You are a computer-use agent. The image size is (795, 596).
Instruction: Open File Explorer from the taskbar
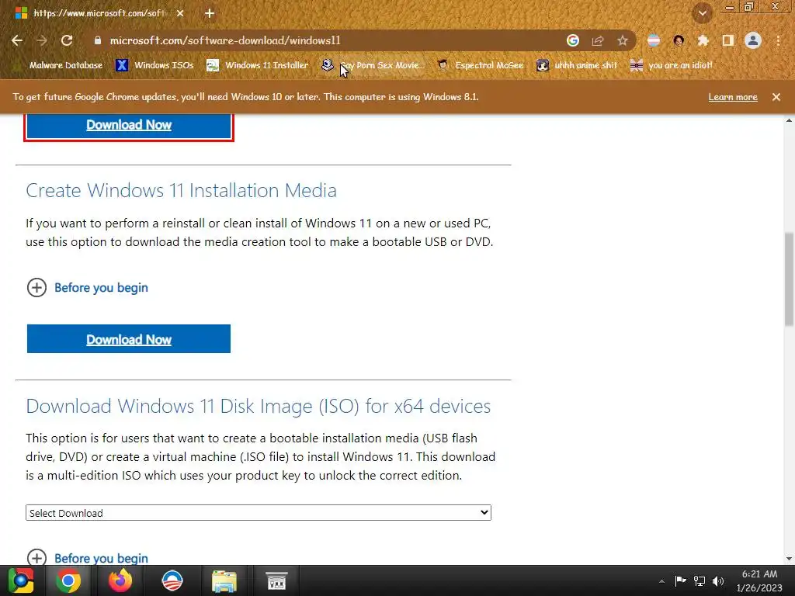click(224, 580)
